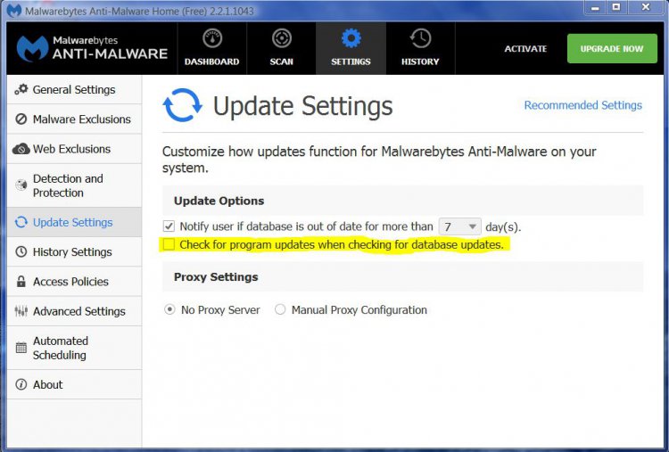Select Update Settings in sidebar

(x=74, y=222)
